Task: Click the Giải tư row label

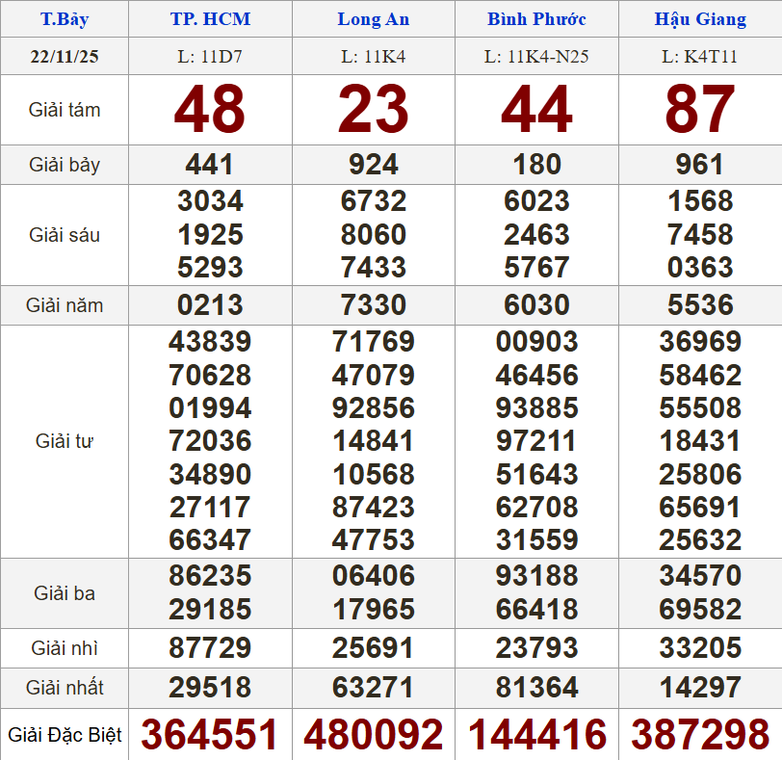Action: point(65,441)
